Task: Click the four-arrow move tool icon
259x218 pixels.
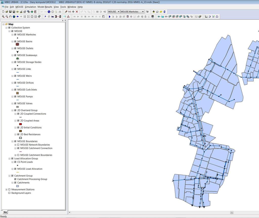Action: (73, 12)
